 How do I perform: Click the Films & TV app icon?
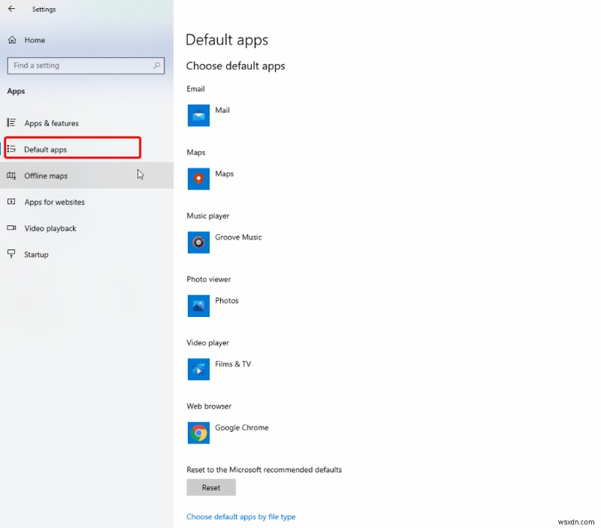pyautogui.click(x=198, y=370)
